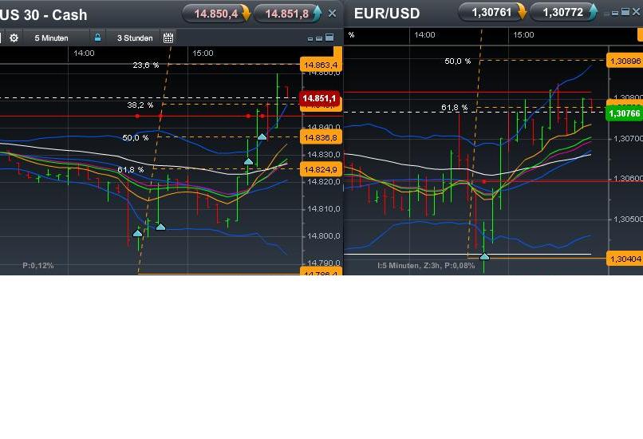643x439 pixels.
Task: Click the 14.836,8 Fibonacci price label
Action: pyautogui.click(x=321, y=137)
